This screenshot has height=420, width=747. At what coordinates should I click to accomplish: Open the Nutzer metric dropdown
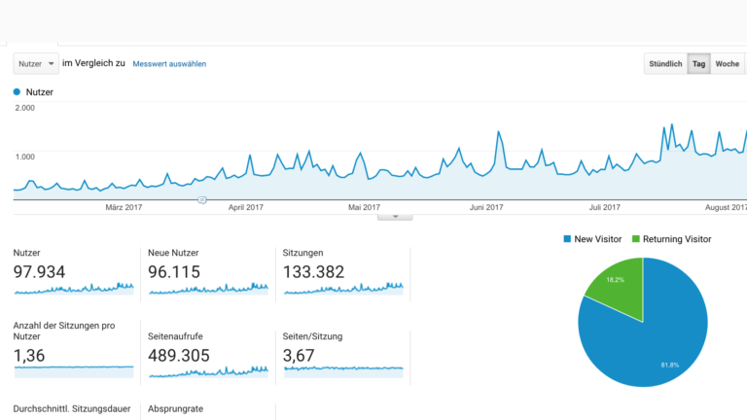[x=35, y=63]
